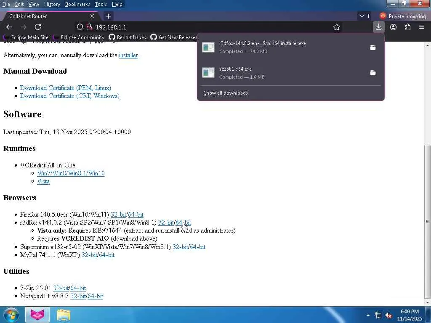Open a new tab with the plus button

click(x=108, y=16)
